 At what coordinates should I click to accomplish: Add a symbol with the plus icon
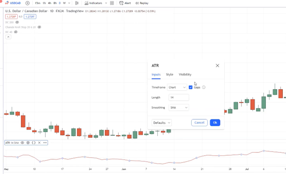click(x=27, y=3)
